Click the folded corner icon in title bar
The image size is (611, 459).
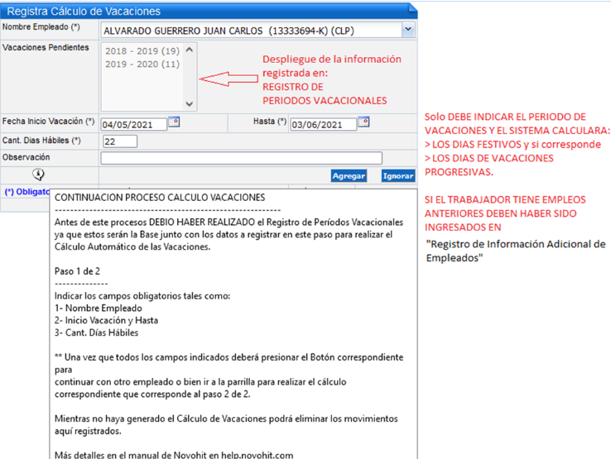[412, 8]
